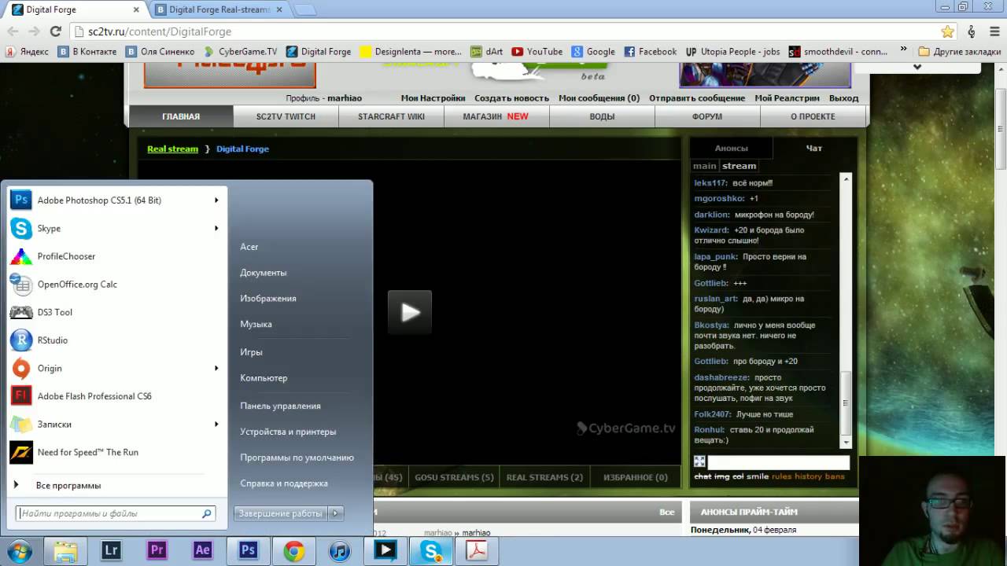This screenshot has height=566, width=1007.
Task: Open Записки sticky notes program
Action: coord(116,424)
